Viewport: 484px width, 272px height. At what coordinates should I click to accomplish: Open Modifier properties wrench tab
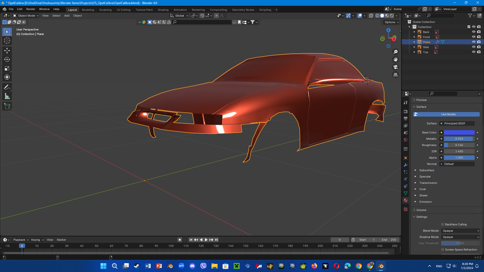(406, 165)
